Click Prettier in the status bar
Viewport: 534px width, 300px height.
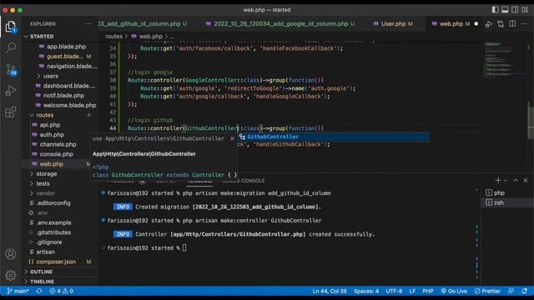(x=487, y=291)
